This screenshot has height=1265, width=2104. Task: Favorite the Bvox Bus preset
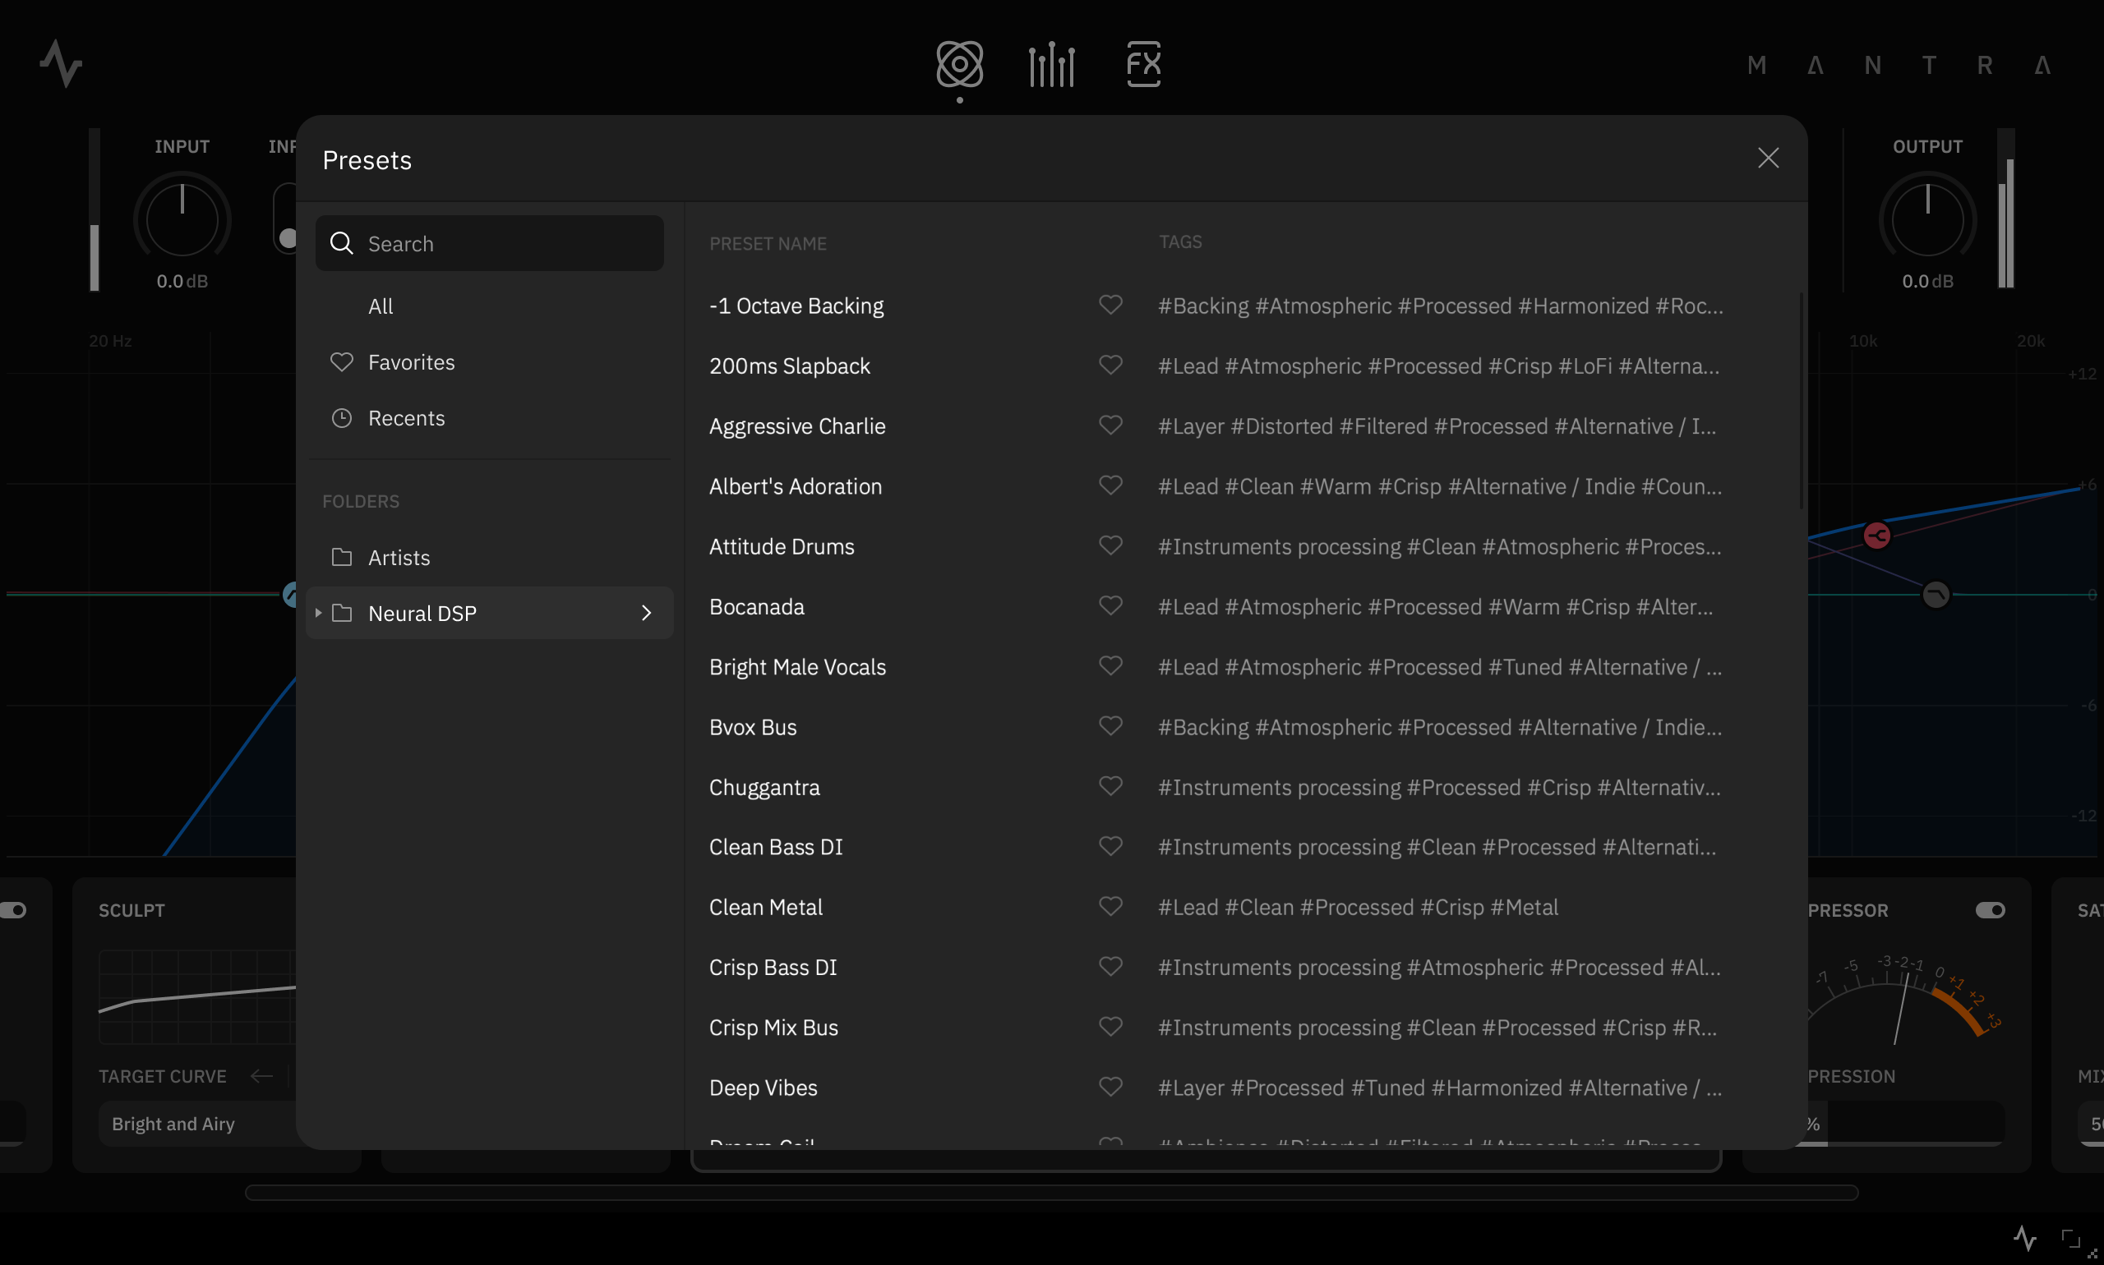(1110, 725)
